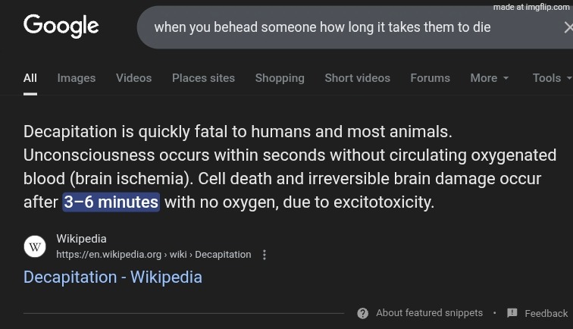Switch to the Videos tab
This screenshot has height=329, width=573.
[x=133, y=78]
